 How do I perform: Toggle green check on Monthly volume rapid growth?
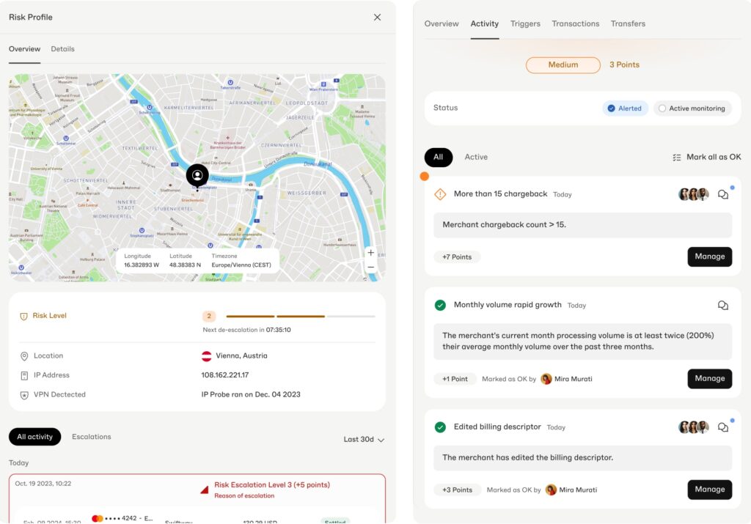(440, 306)
